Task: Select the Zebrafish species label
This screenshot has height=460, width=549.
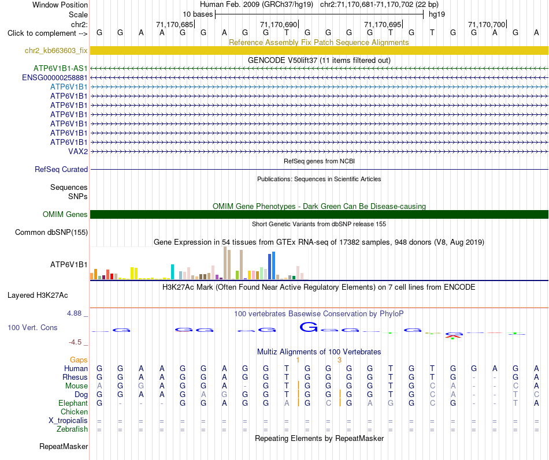Action: tap(72, 429)
